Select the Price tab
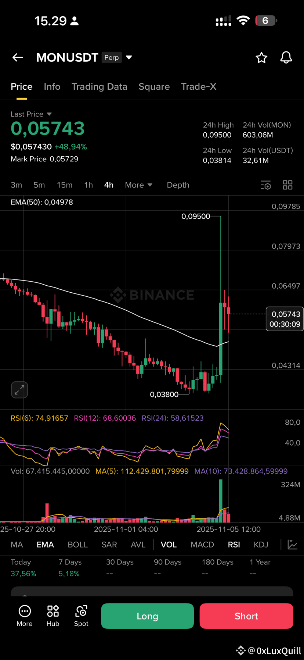Screen dimensions: 304x660 coord(22,86)
